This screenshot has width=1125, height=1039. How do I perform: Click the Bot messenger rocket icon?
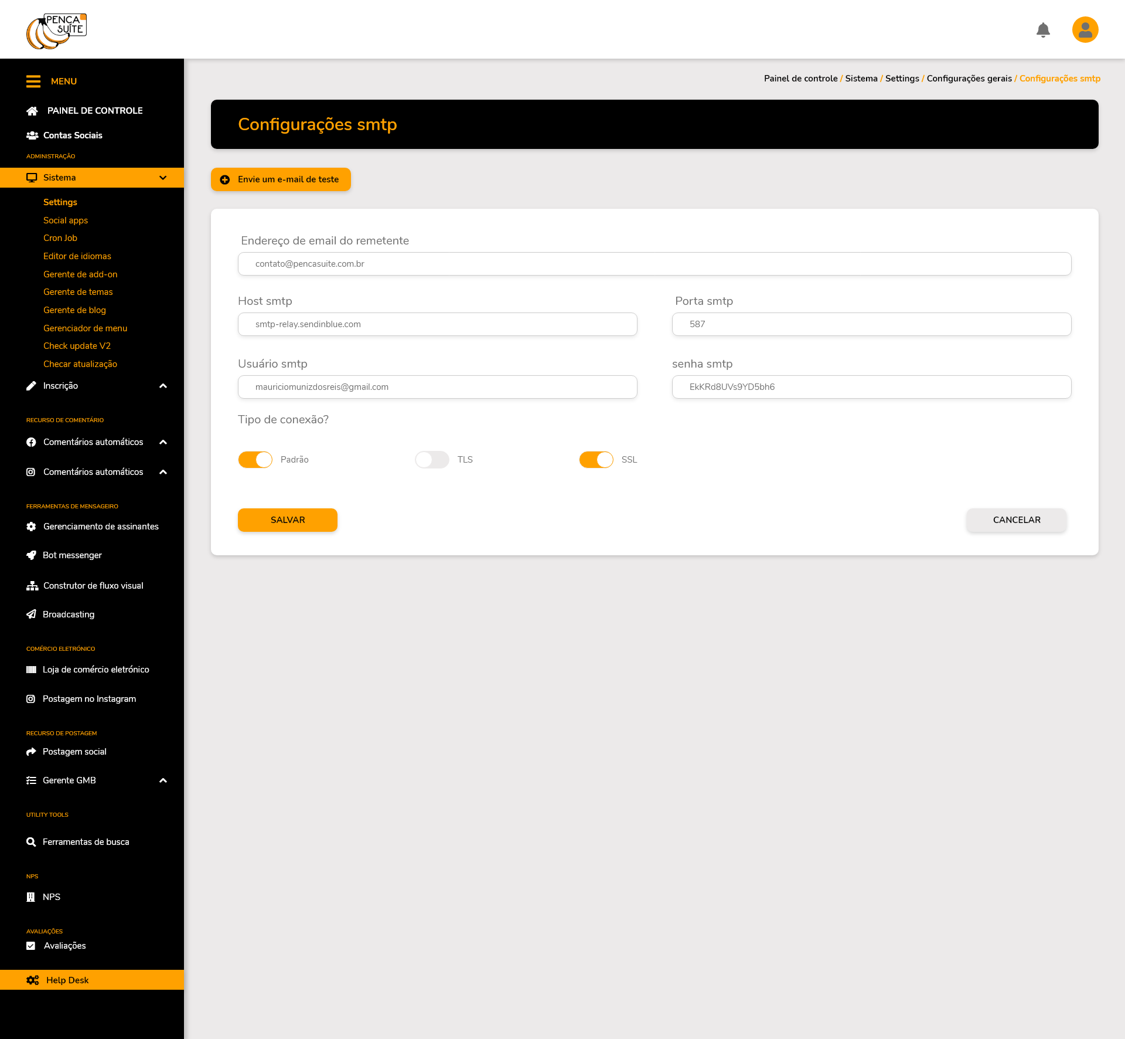tap(32, 555)
